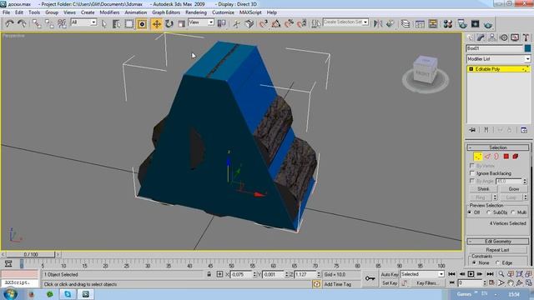Select Polygon sub-object level icon
The image size is (534, 300).
(x=506, y=157)
